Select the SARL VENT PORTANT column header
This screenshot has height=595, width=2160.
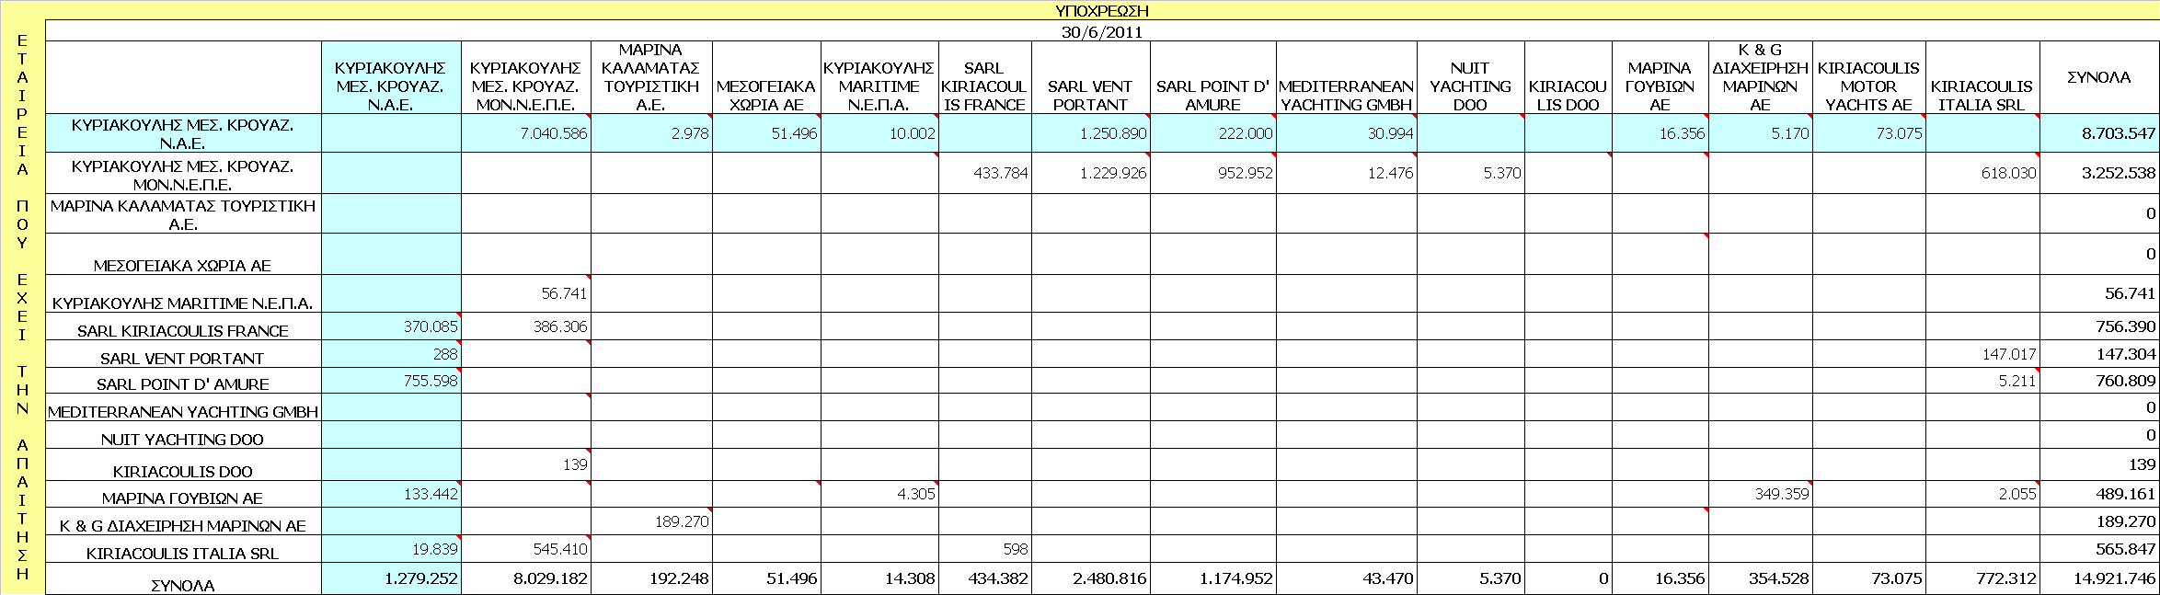1090,96
